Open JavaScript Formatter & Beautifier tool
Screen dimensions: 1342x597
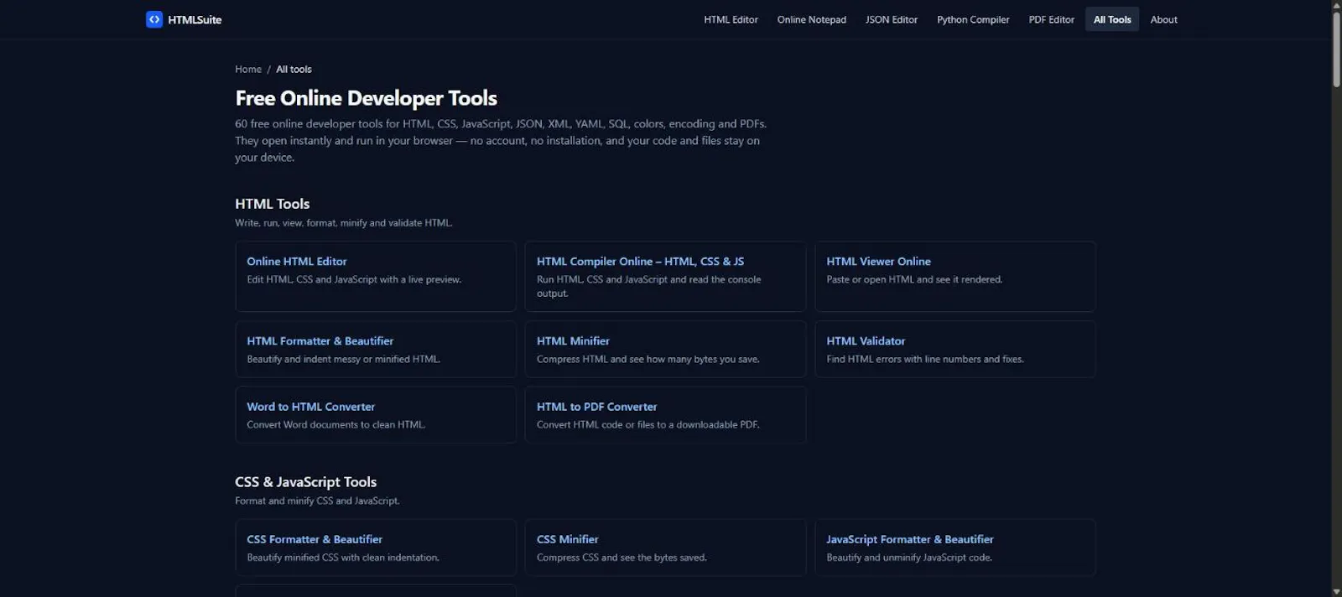[955, 548]
